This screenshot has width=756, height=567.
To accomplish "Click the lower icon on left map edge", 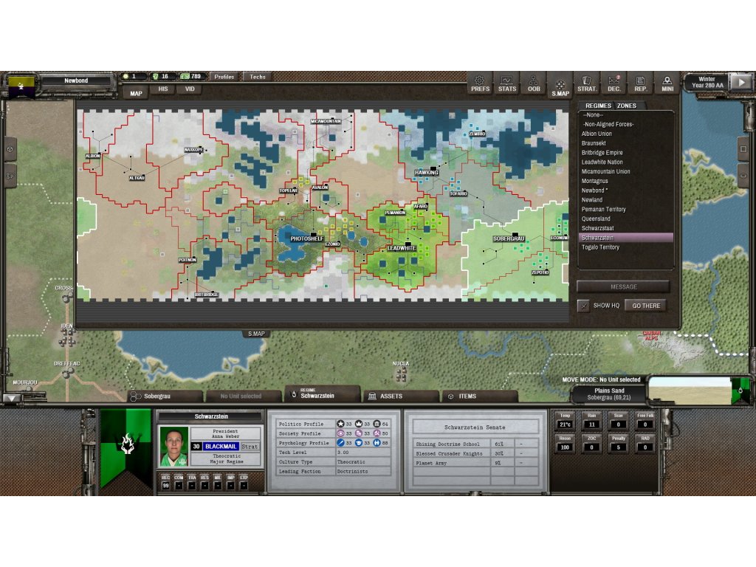I will click(x=10, y=176).
